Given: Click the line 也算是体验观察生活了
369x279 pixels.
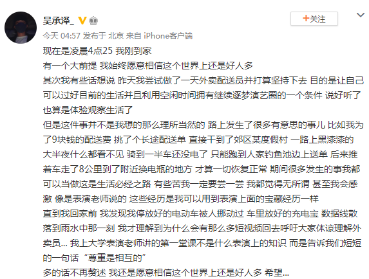Looking at the screenshot, I should pyautogui.click(x=88, y=110).
